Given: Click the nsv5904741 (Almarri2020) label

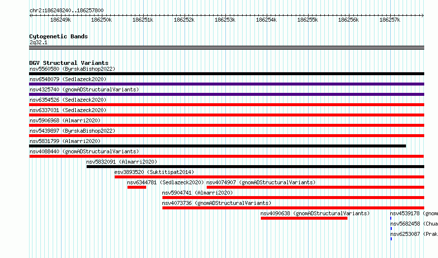Looking at the screenshot, I should (x=197, y=193).
